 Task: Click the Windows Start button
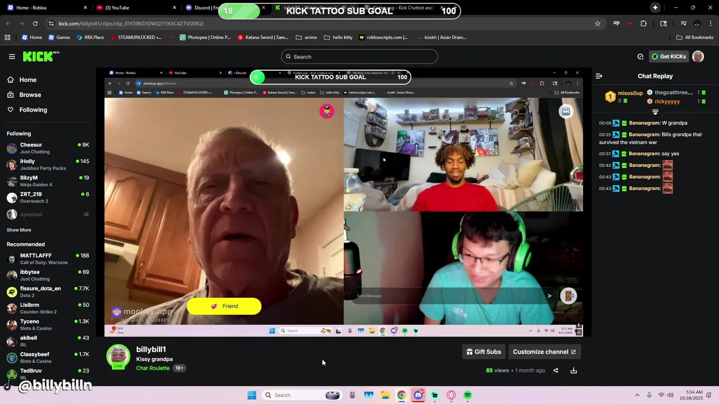(x=252, y=395)
